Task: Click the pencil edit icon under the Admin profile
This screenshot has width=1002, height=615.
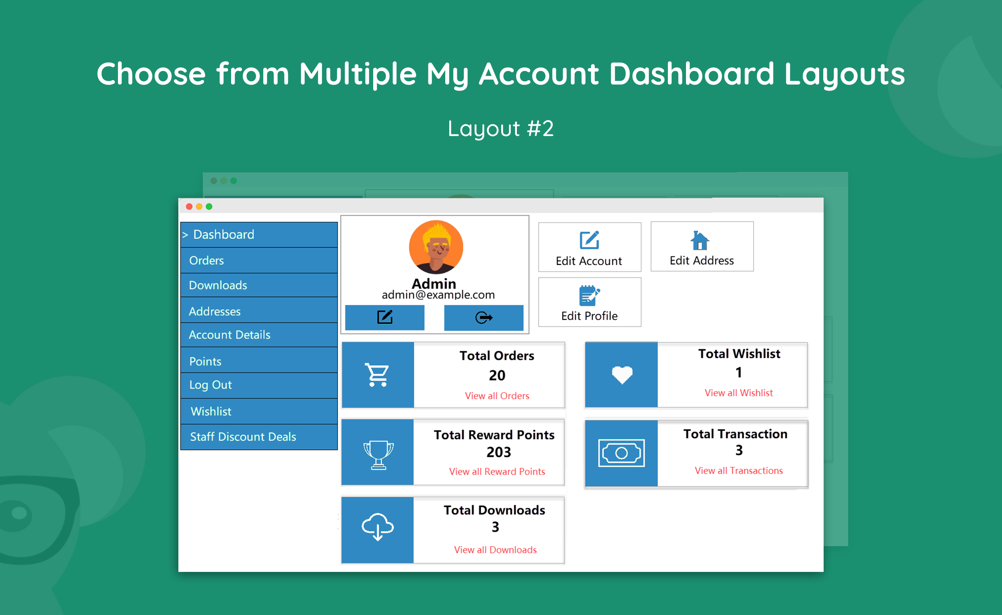Action: [x=384, y=317]
